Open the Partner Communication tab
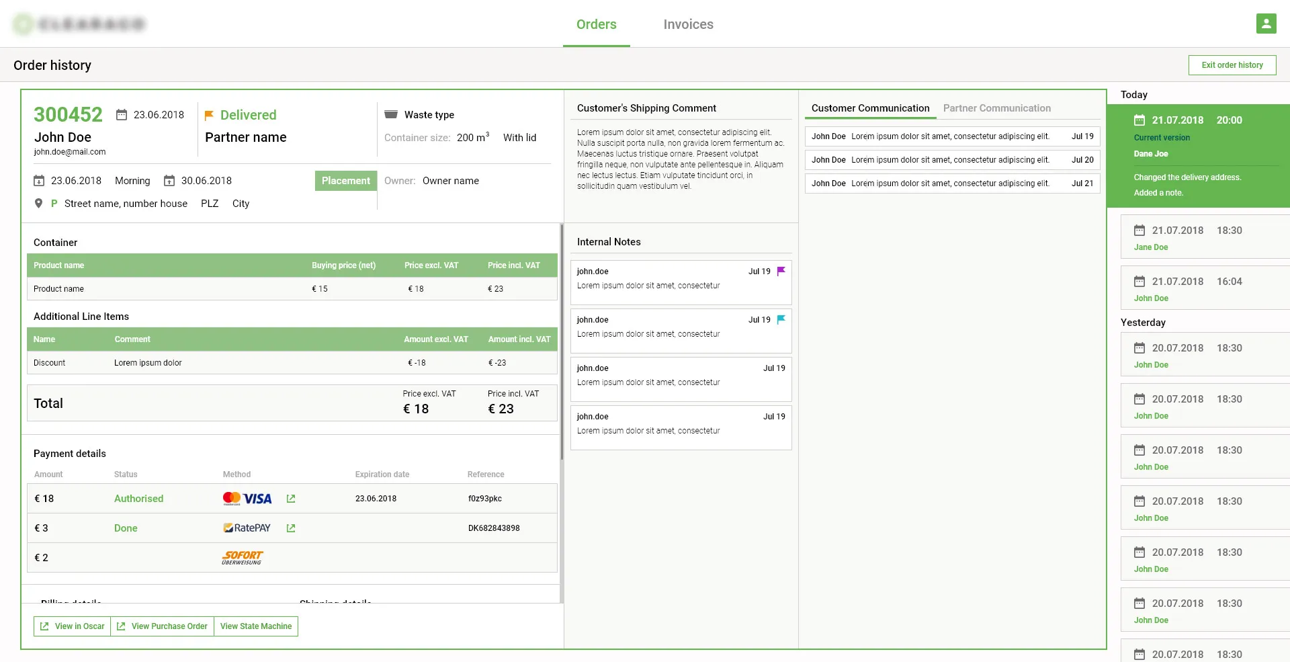Image resolution: width=1290 pixels, height=662 pixels. click(x=996, y=108)
